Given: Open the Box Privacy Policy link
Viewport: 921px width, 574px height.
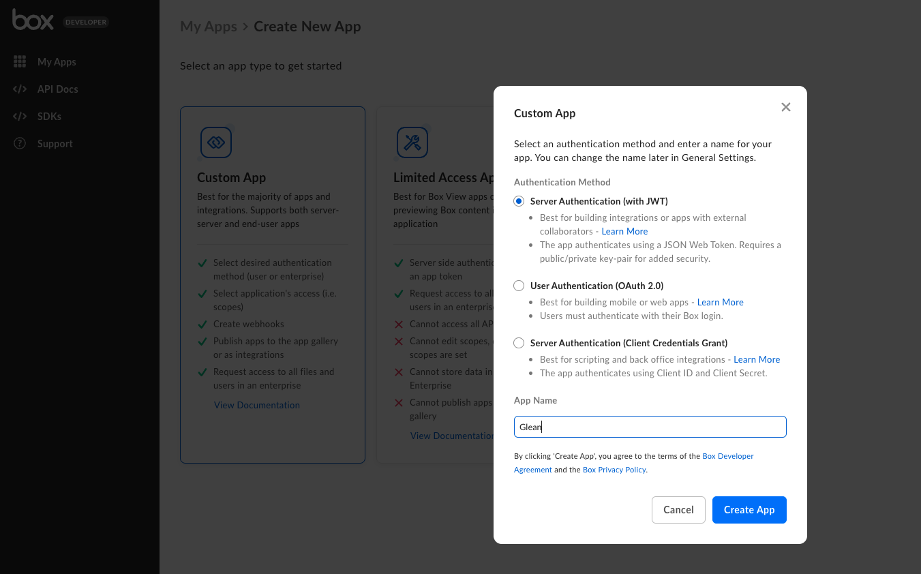Looking at the screenshot, I should (x=614, y=470).
